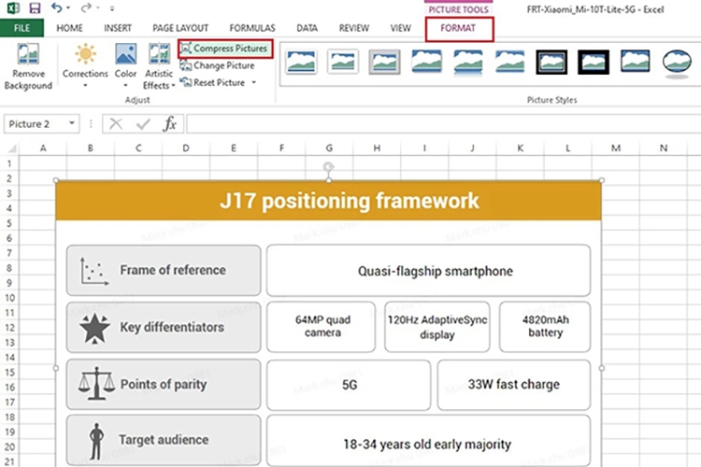Click Compress Pictures command
Image resolution: width=701 pixels, height=467 pixels.
[225, 49]
